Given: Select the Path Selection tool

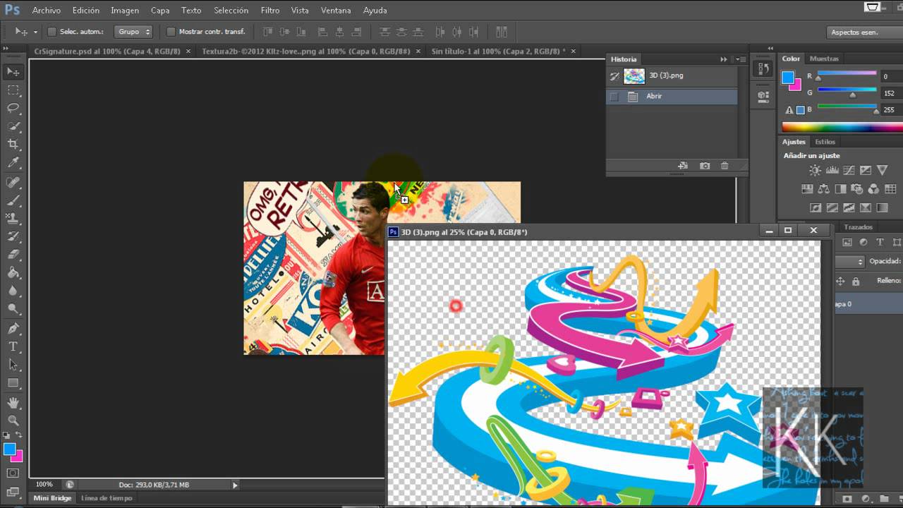Looking at the screenshot, I should 13,365.
